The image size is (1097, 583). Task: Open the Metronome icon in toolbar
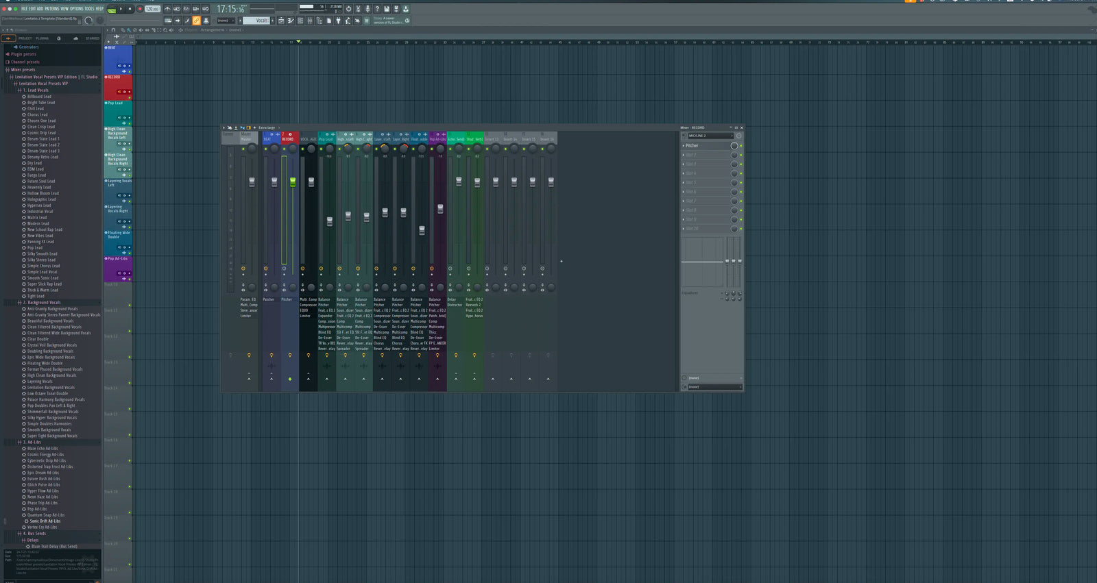pyautogui.click(x=168, y=9)
